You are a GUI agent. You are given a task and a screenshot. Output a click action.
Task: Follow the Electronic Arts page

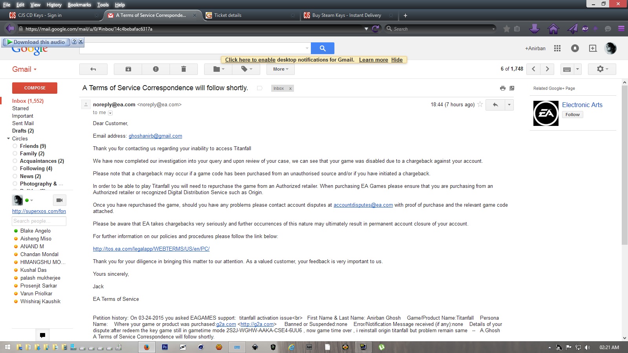[572, 115]
